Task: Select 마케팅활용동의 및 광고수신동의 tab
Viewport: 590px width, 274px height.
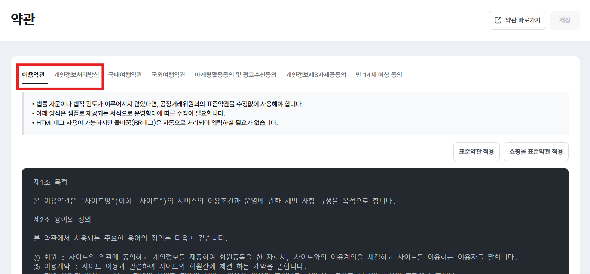Action: click(x=236, y=75)
